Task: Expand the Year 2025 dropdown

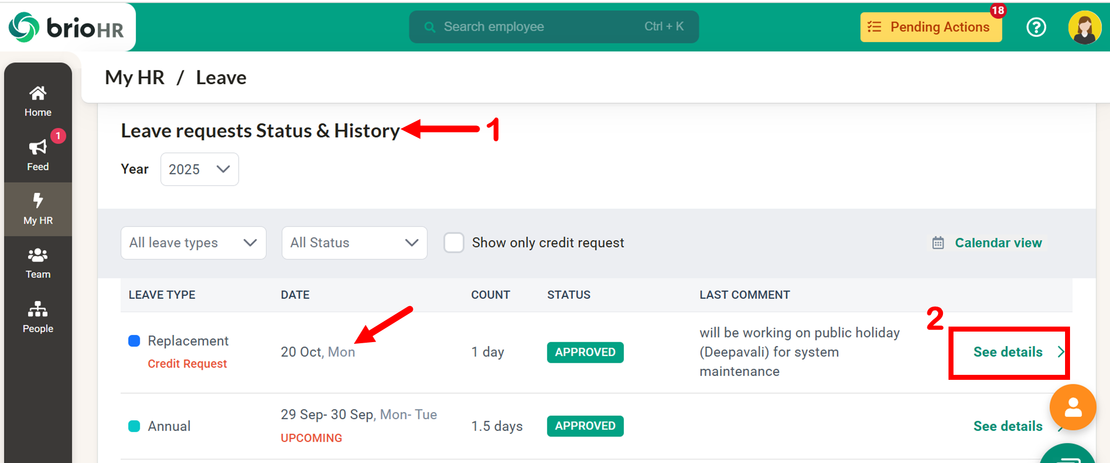Action: tap(199, 169)
